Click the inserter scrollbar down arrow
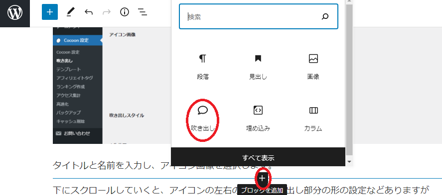Screen dimensions: 442x195 (349, 162)
